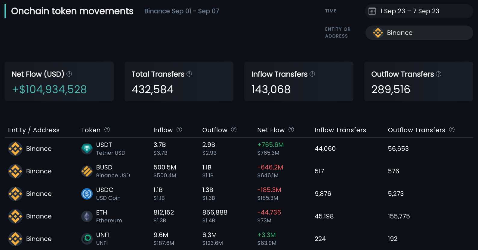Image resolution: width=478 pixels, height=250 pixels.
Task: Open help icon beside Outflow Transfers card
Action: pos(439,74)
